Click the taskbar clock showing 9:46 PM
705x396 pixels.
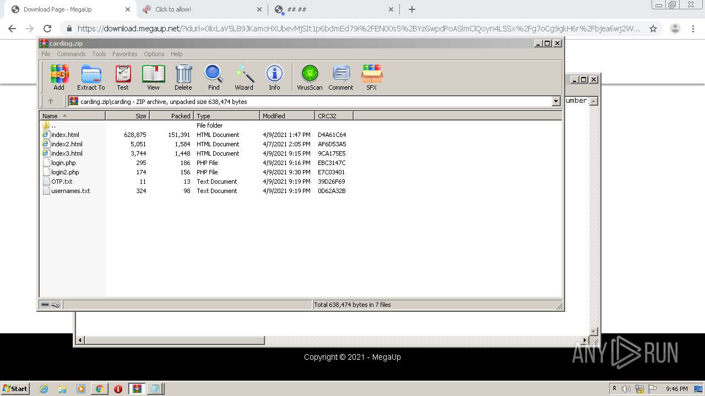pos(676,389)
